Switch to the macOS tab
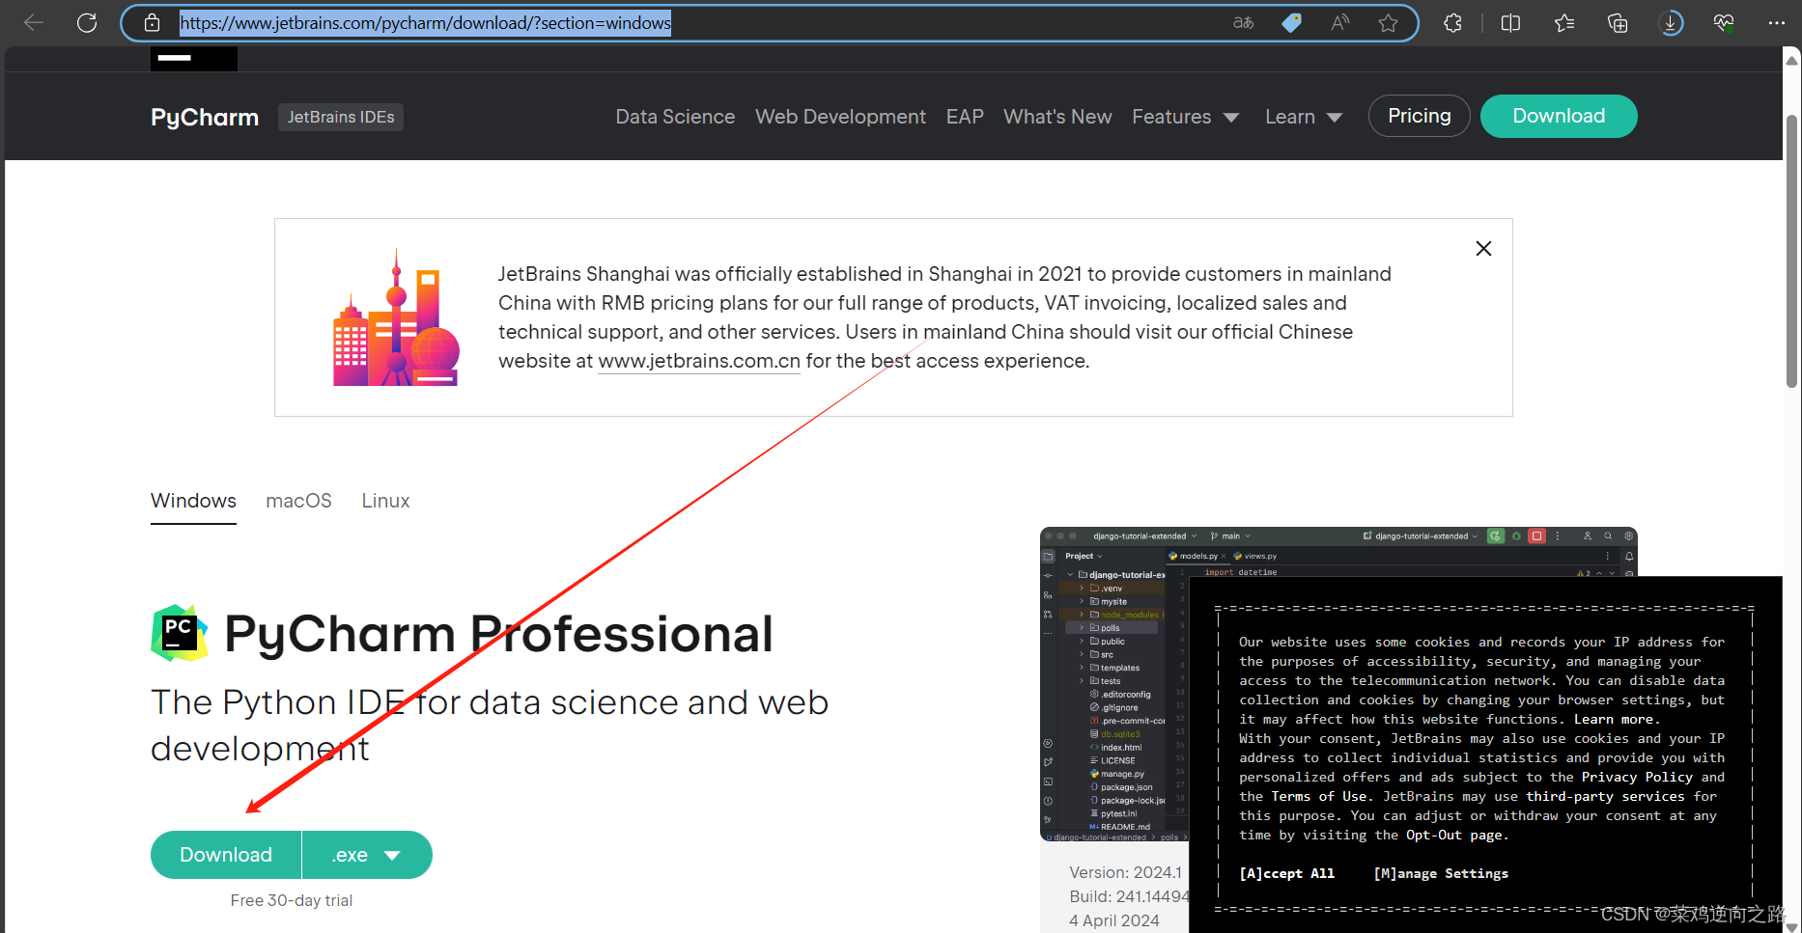This screenshot has height=933, width=1802. point(298,501)
